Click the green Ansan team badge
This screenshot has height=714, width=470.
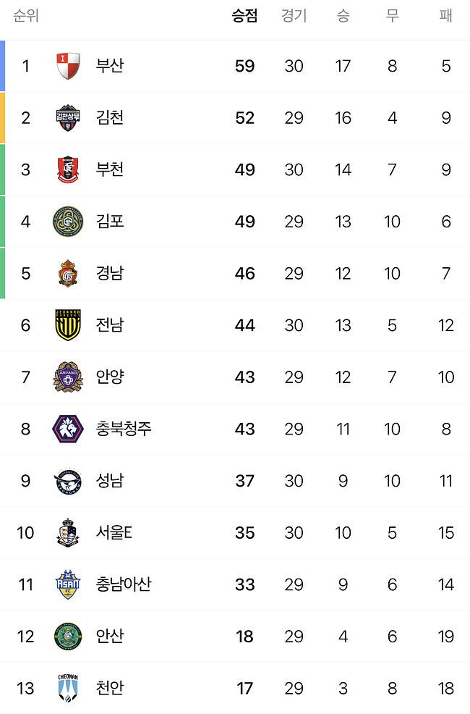(68, 637)
